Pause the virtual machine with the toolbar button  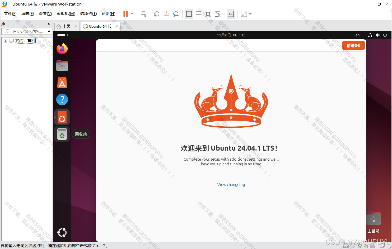tap(125, 14)
